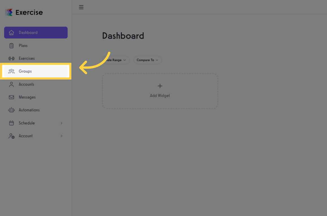This screenshot has width=327, height=216.
Task: Click the Exercise logo
Action: point(23,12)
